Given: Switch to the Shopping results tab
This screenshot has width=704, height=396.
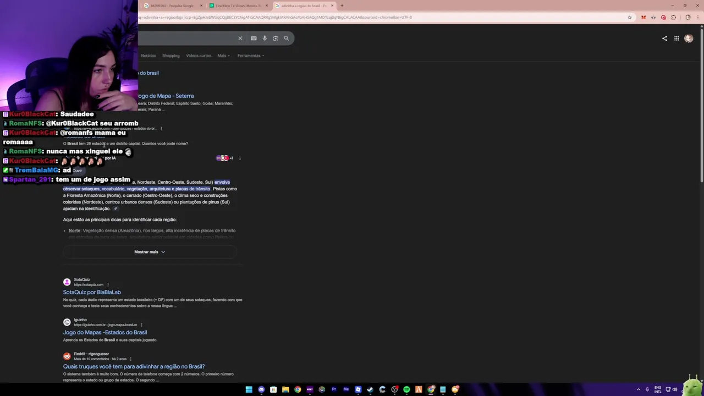Looking at the screenshot, I should pos(170,56).
